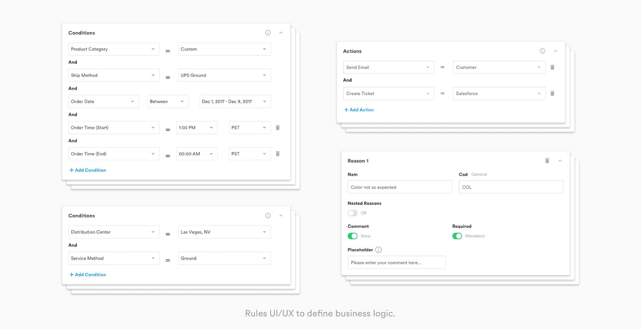The width and height of the screenshot is (641, 329).
Task: Click info icon in top Conditions panel
Action: (x=268, y=33)
